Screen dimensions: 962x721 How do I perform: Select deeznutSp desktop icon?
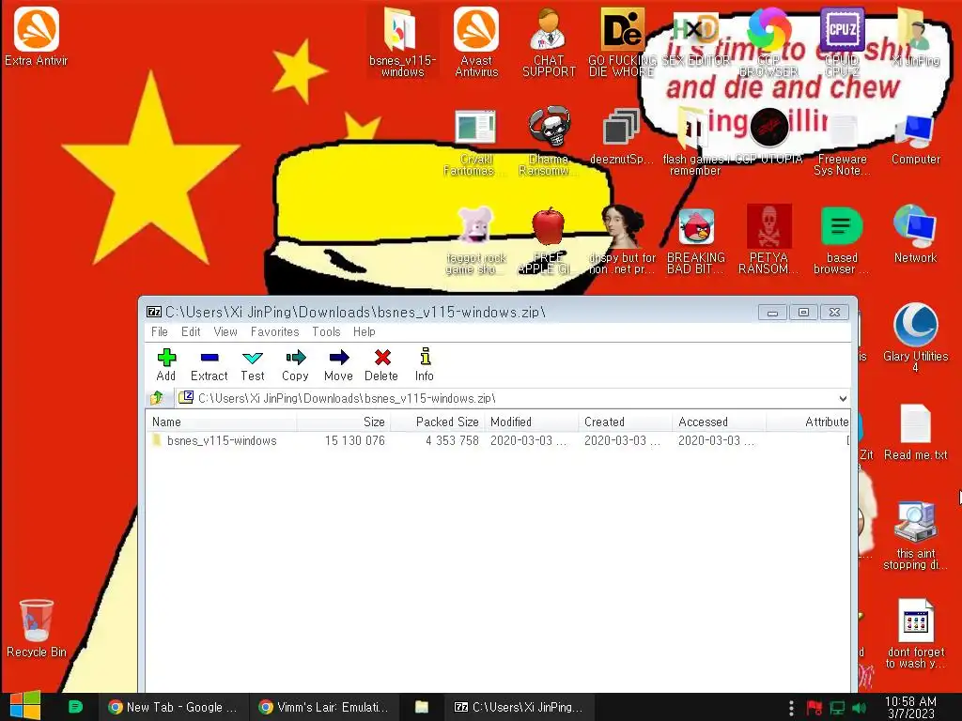coord(622,136)
